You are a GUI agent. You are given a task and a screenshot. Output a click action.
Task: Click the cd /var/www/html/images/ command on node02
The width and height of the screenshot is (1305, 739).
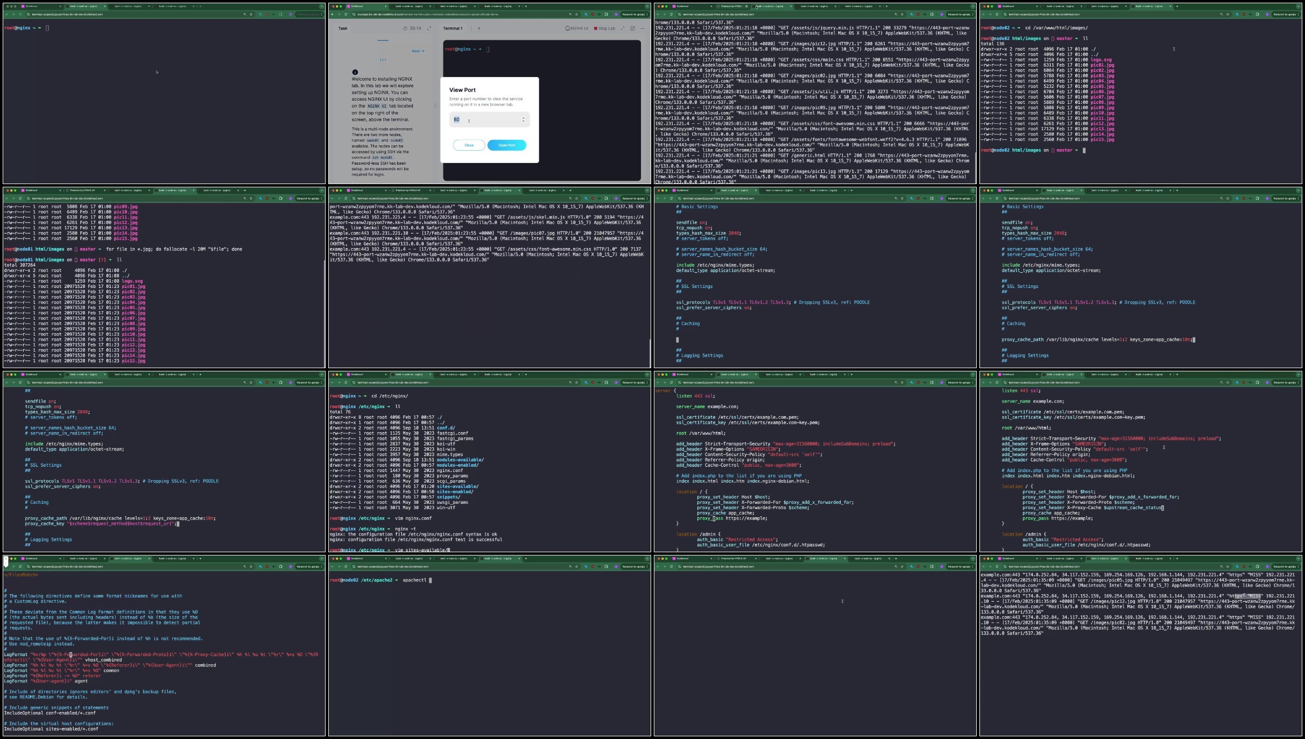[1056, 28]
